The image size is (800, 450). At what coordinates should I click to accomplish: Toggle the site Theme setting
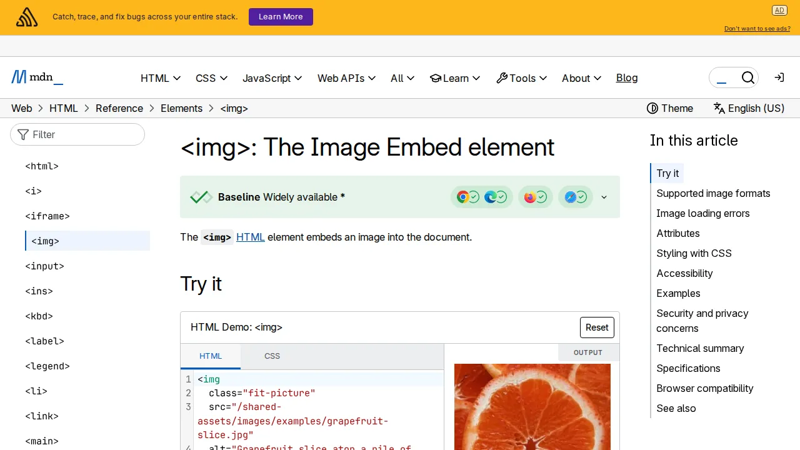669,108
